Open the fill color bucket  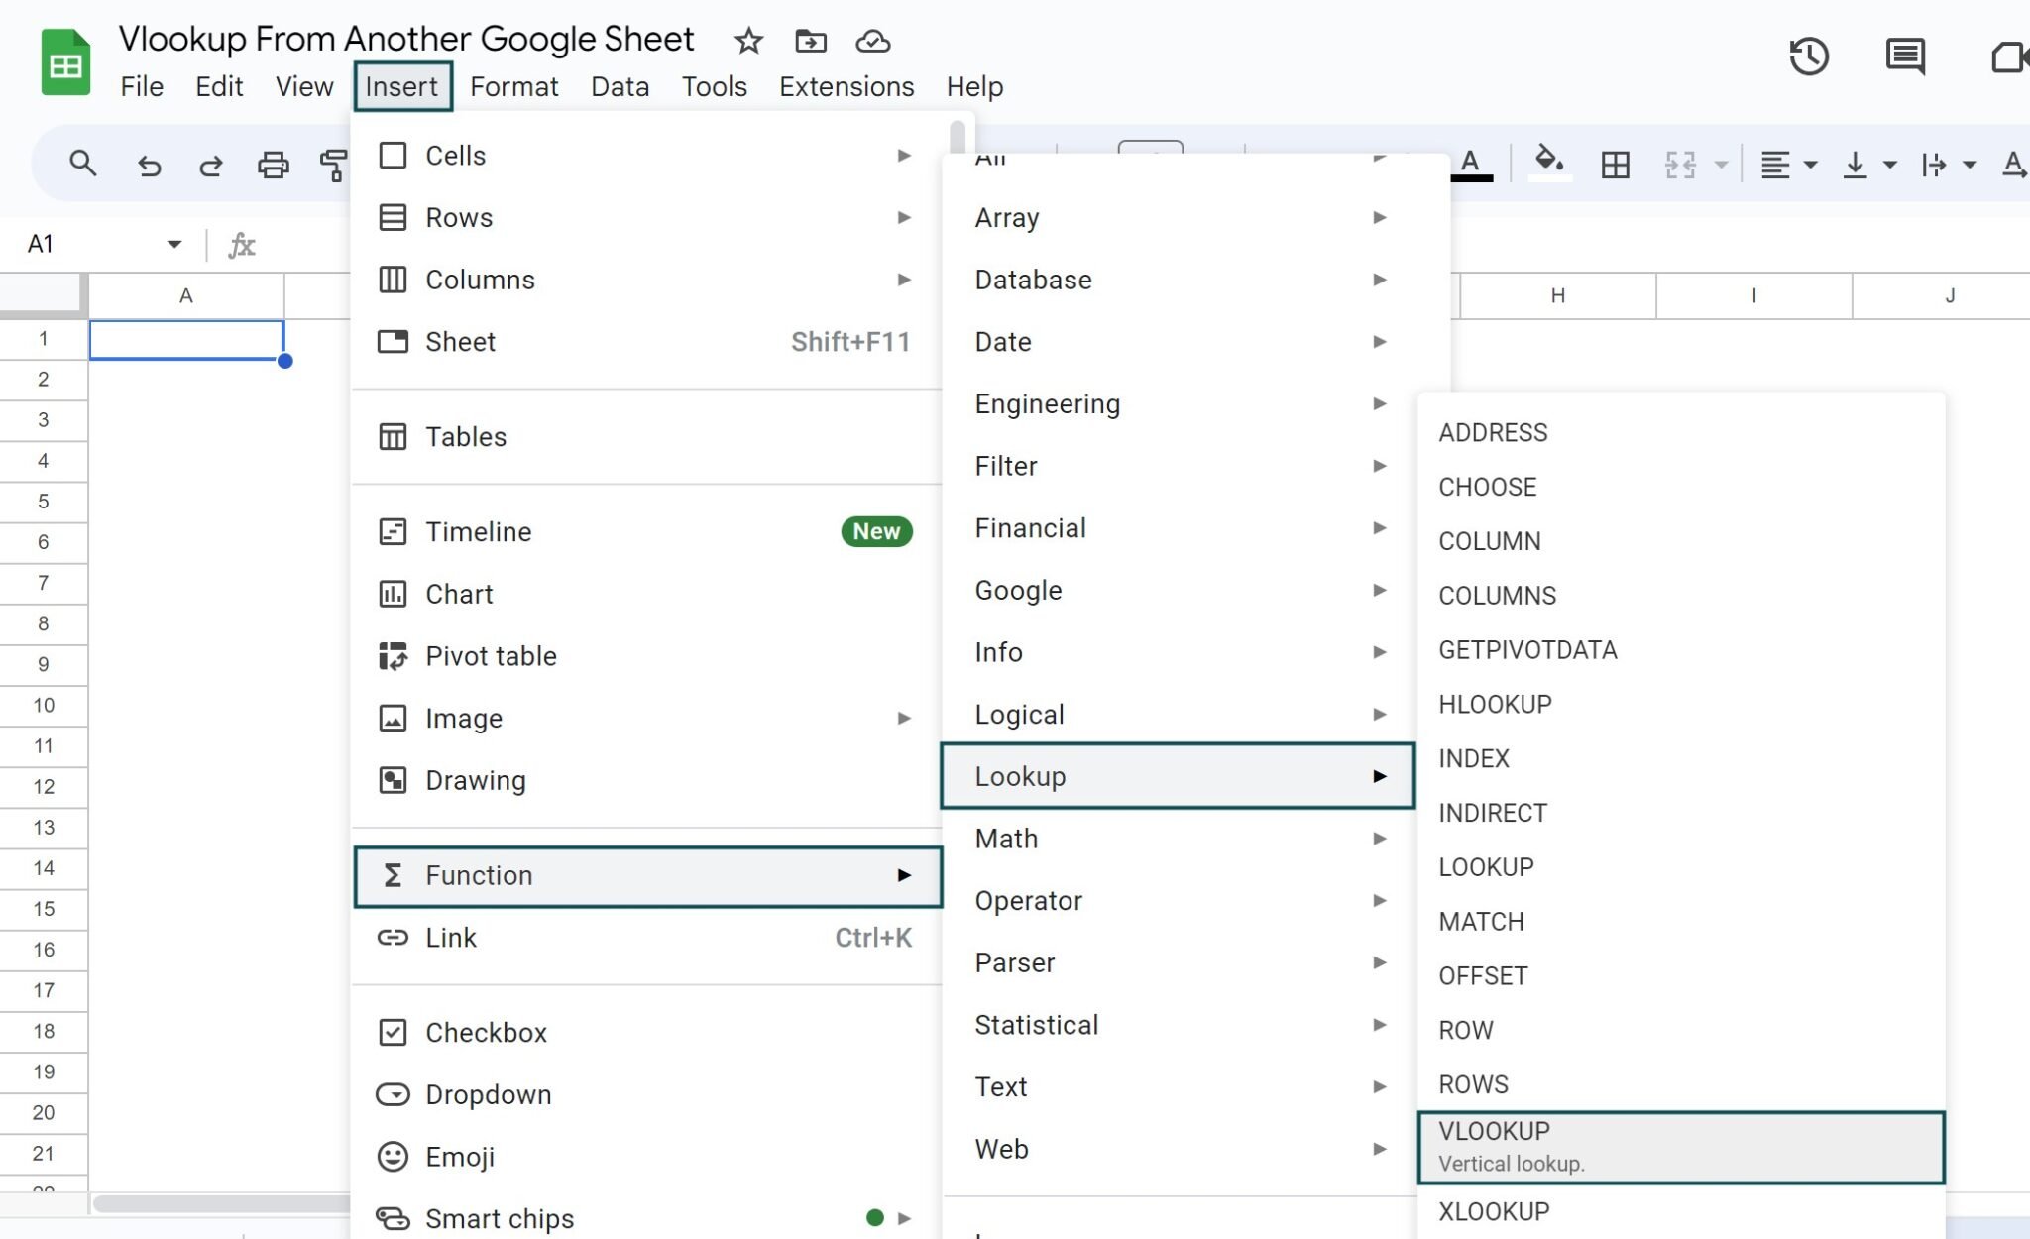(x=1548, y=162)
